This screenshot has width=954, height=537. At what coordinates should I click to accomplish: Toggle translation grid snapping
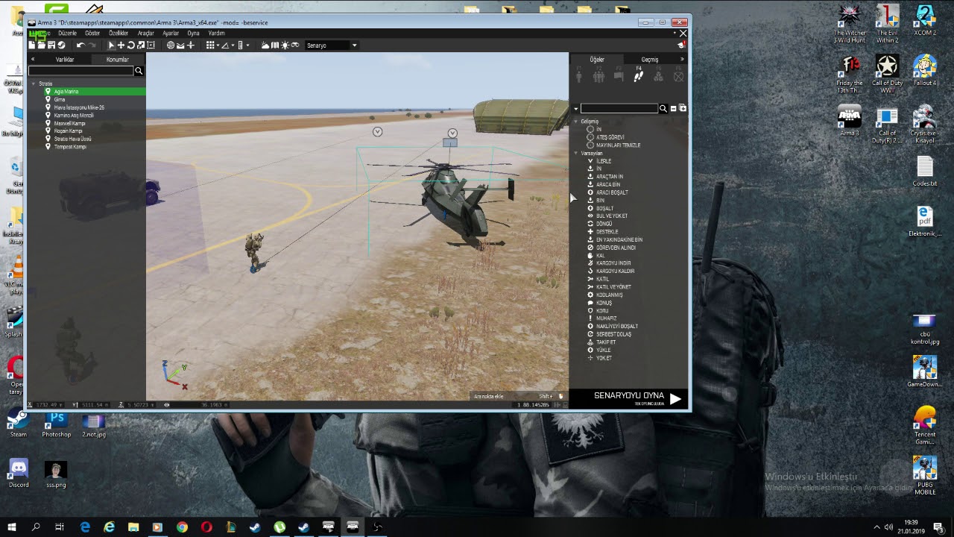[x=209, y=45]
